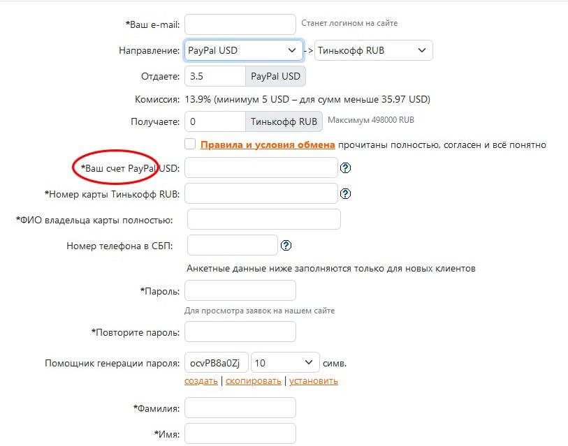Screen dimensions: 568x446
Task: Click the установить password link
Action: pos(313,381)
